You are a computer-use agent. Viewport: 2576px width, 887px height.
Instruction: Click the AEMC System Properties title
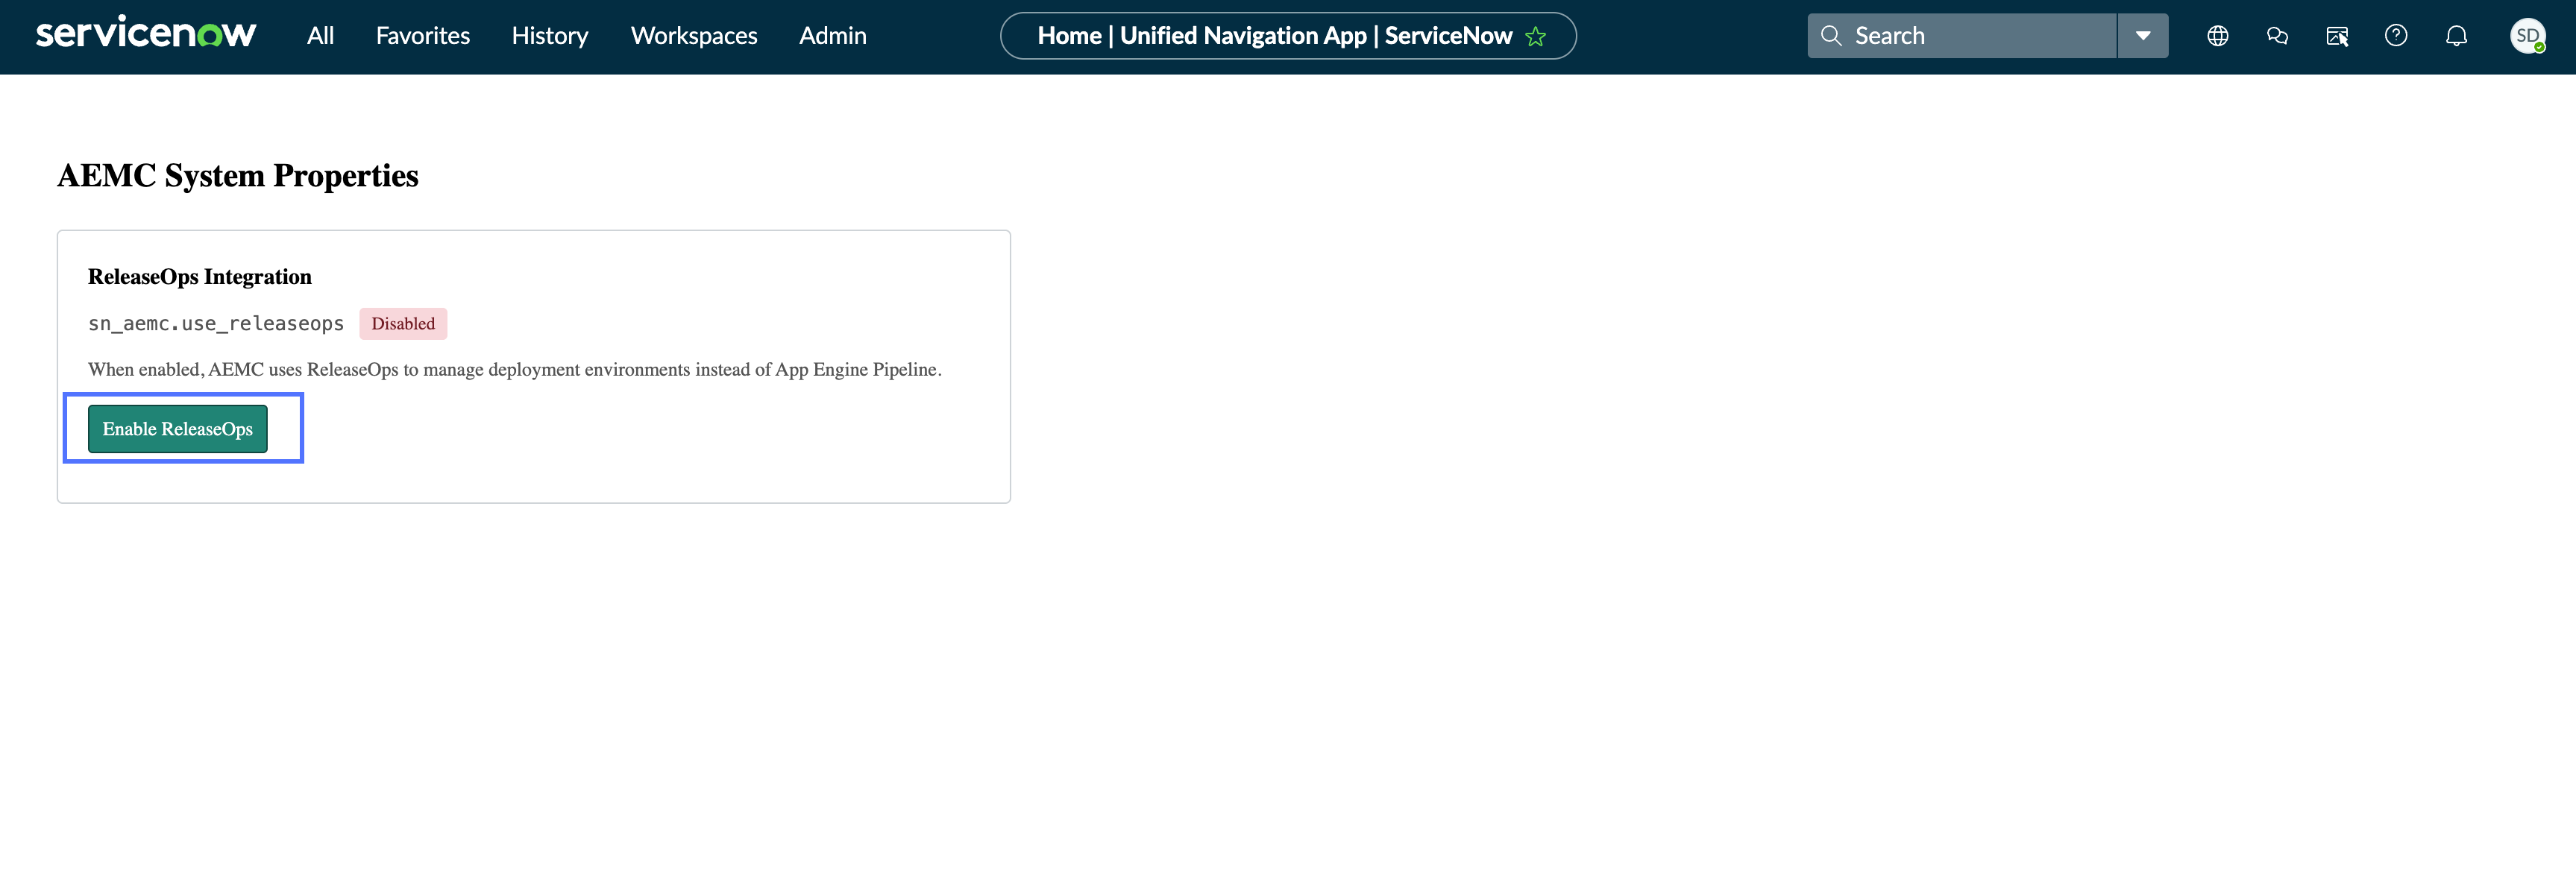coord(238,176)
